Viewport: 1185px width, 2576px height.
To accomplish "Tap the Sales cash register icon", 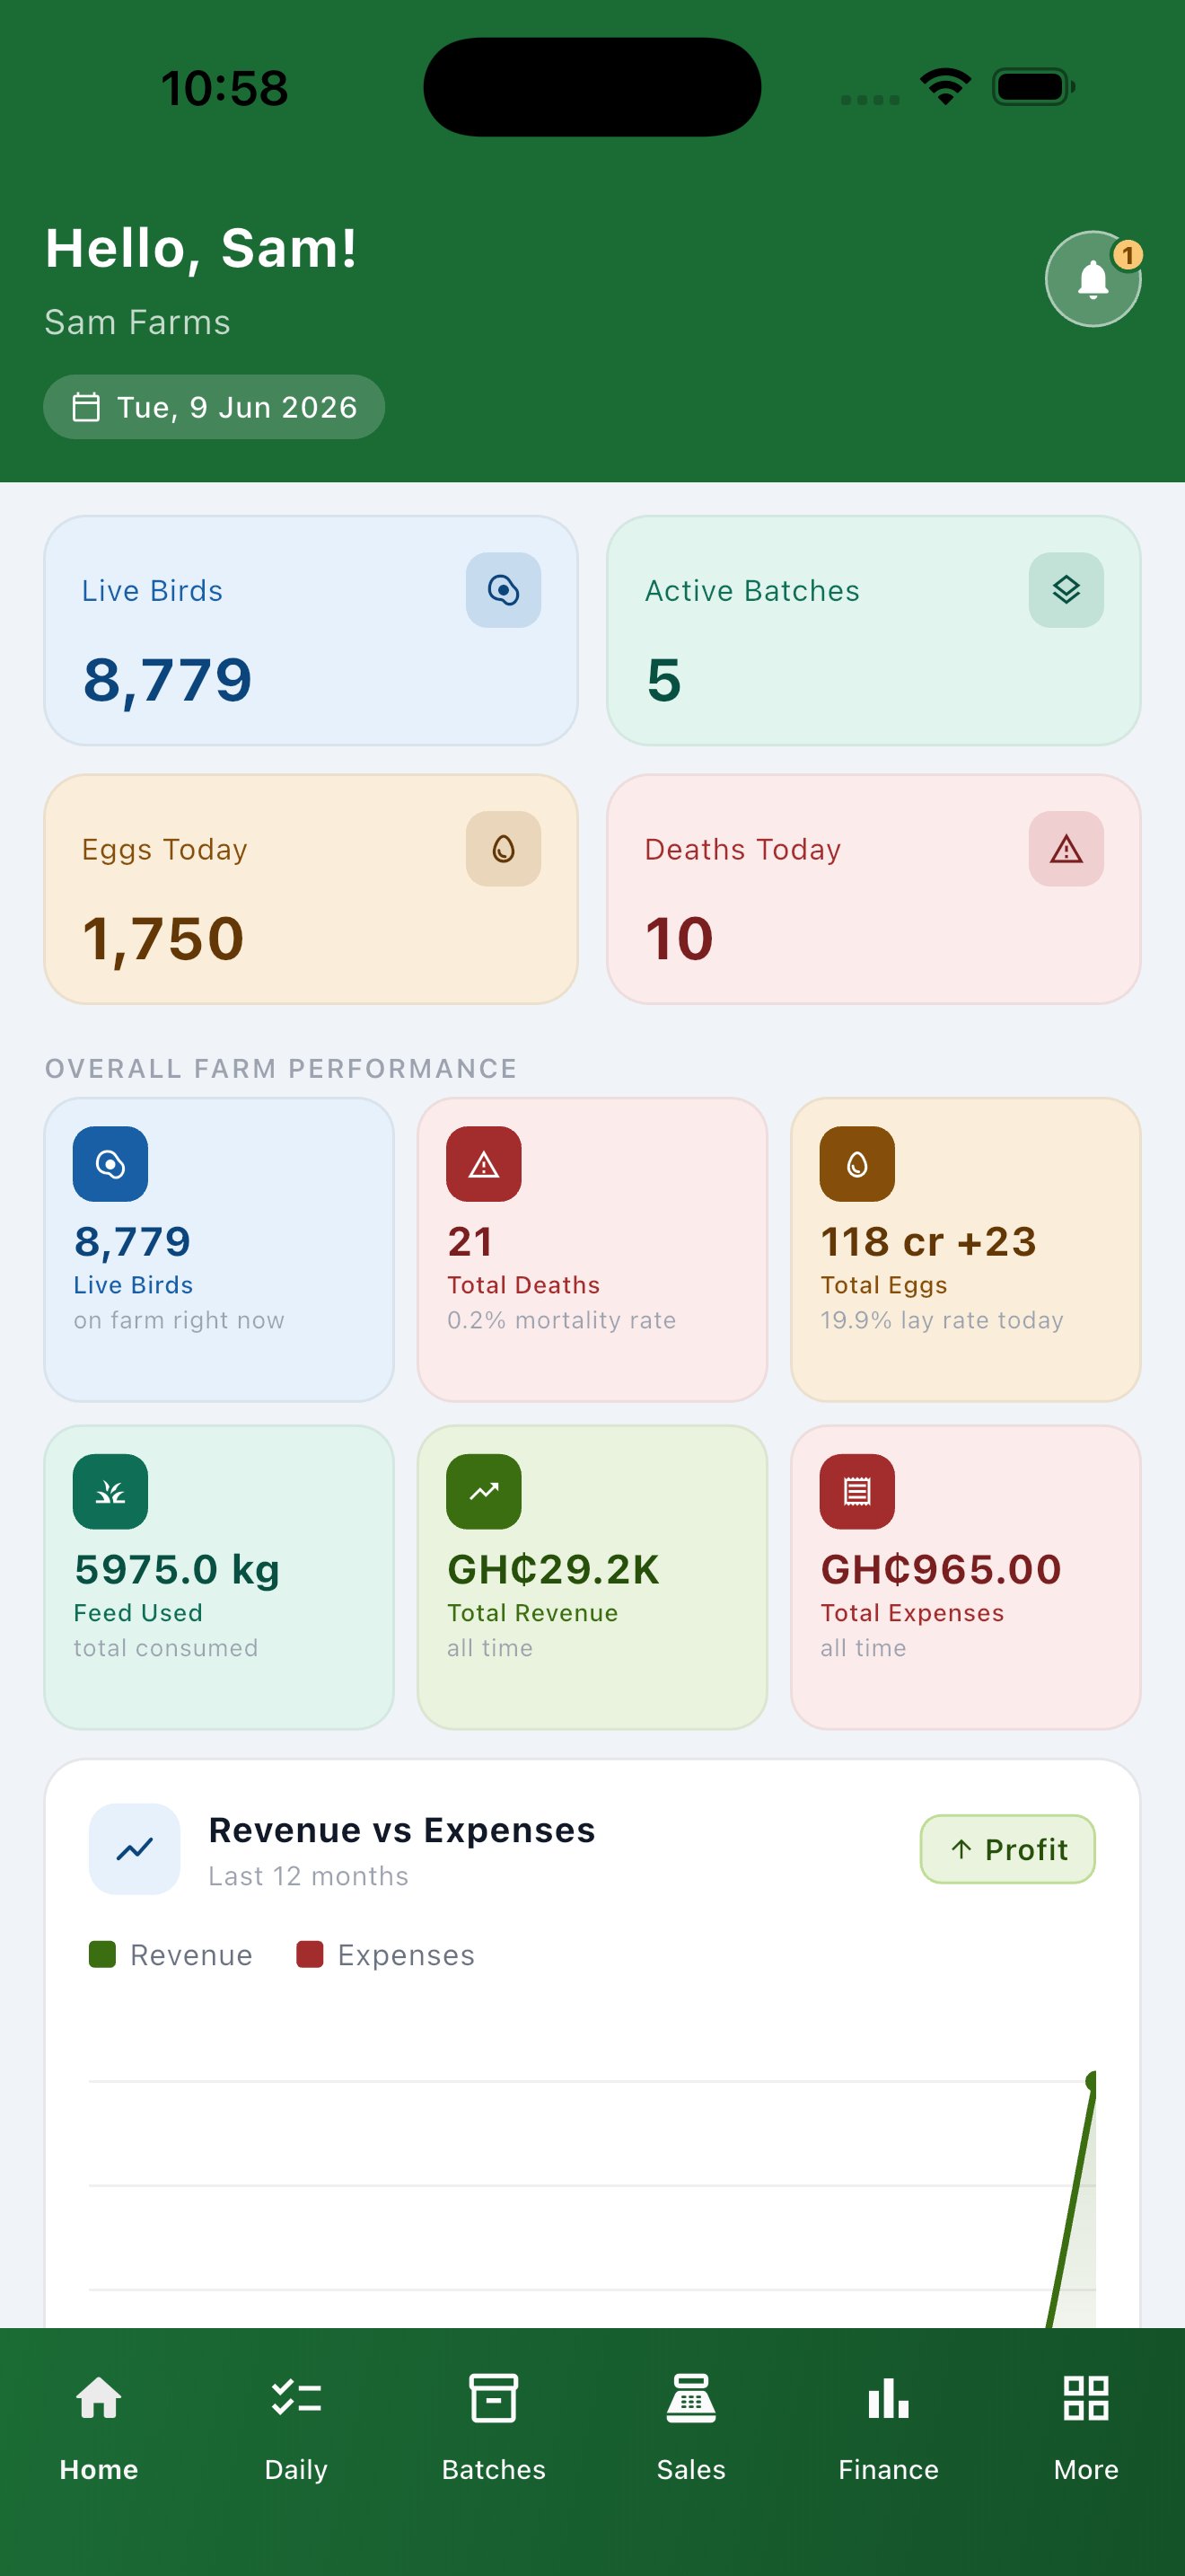I will pos(691,2398).
